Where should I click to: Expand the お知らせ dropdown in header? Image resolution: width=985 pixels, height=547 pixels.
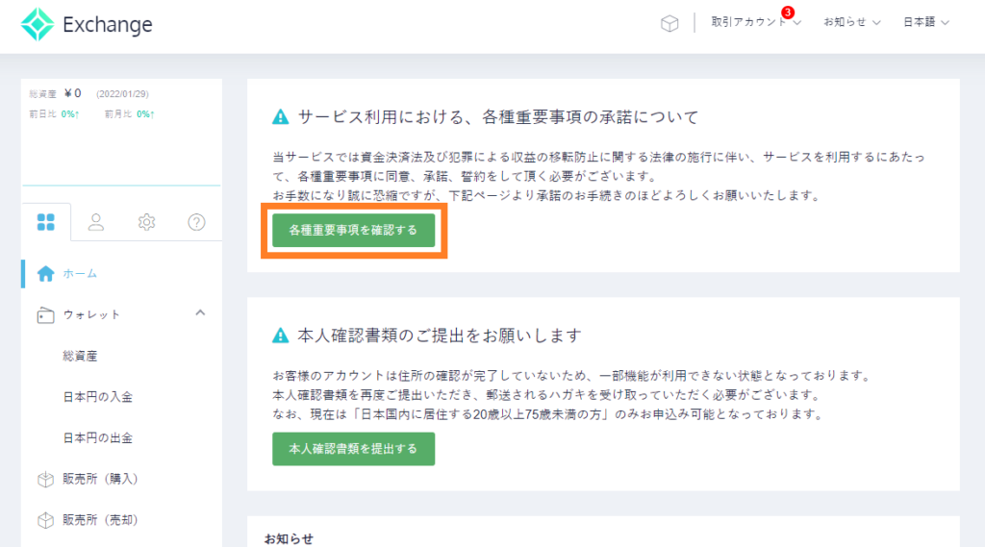pyautogui.click(x=852, y=22)
